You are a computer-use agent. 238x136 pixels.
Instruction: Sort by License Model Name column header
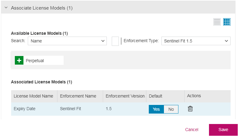click(x=34, y=96)
